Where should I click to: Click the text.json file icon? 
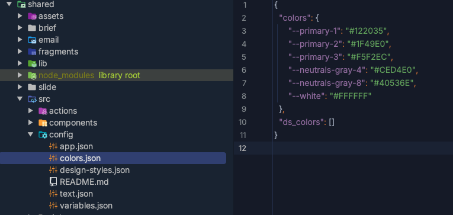[x=53, y=194]
